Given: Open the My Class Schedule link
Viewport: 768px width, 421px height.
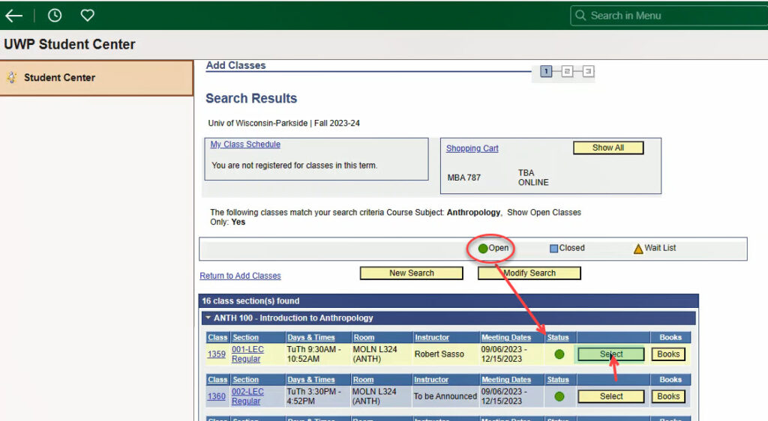Looking at the screenshot, I should click(245, 145).
